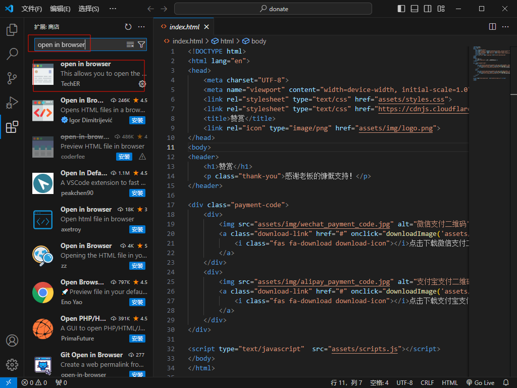The height and width of the screenshot is (388, 517).
Task: Open the assets/scripts.js link
Action: click(x=365, y=349)
